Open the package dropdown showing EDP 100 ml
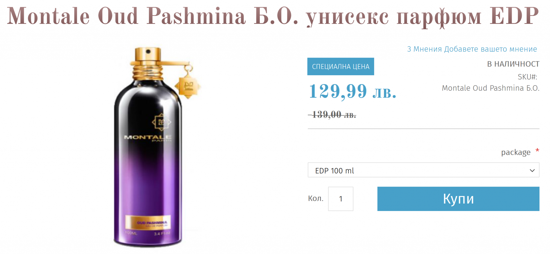Viewport: 550px width, 254px height. [423, 170]
